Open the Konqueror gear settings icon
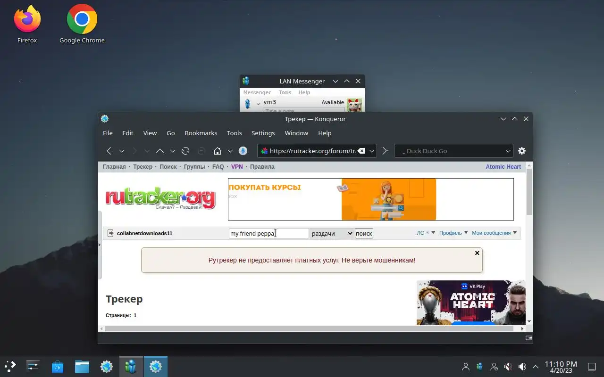Screen dimensions: 604x377 pos(522,151)
